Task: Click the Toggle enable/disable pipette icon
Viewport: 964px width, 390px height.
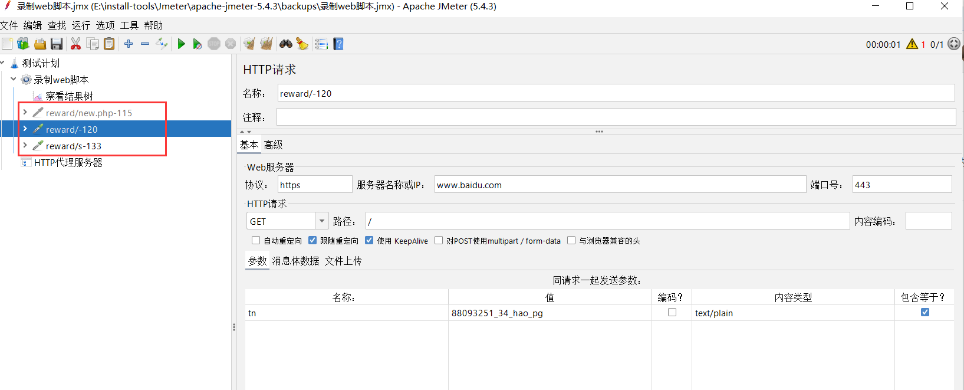Action: pos(162,44)
